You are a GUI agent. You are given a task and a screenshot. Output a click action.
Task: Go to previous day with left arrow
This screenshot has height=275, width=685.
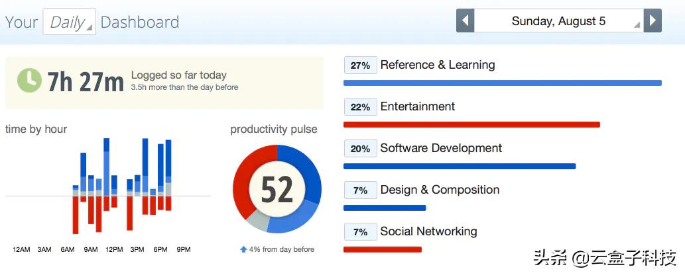[465, 20]
